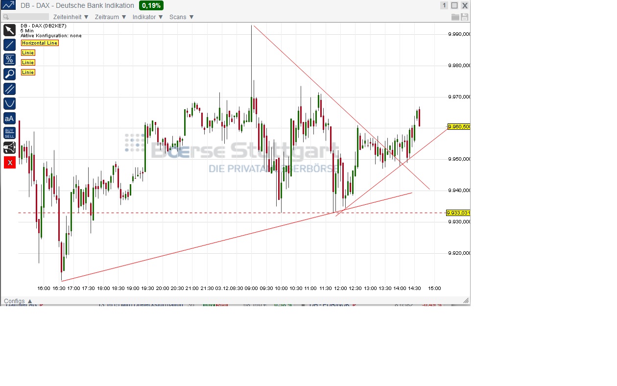Activate the trendline drawing tool
Image resolution: width=617 pixels, height=386 pixels.
pos(9,45)
